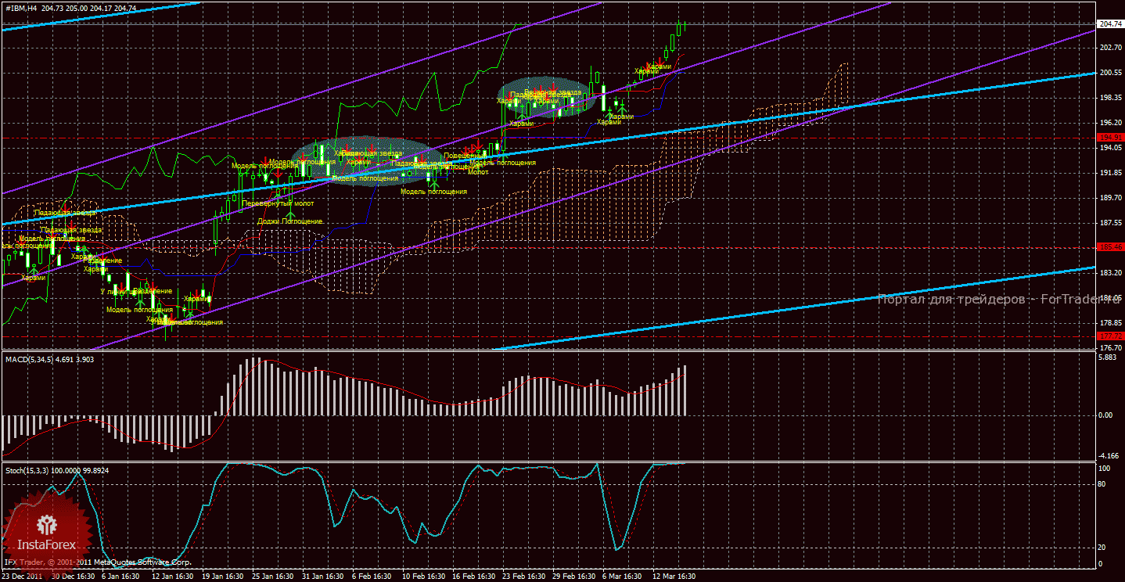Select the red 177.72 level label
The height and width of the screenshot is (582, 1125).
click(1110, 336)
